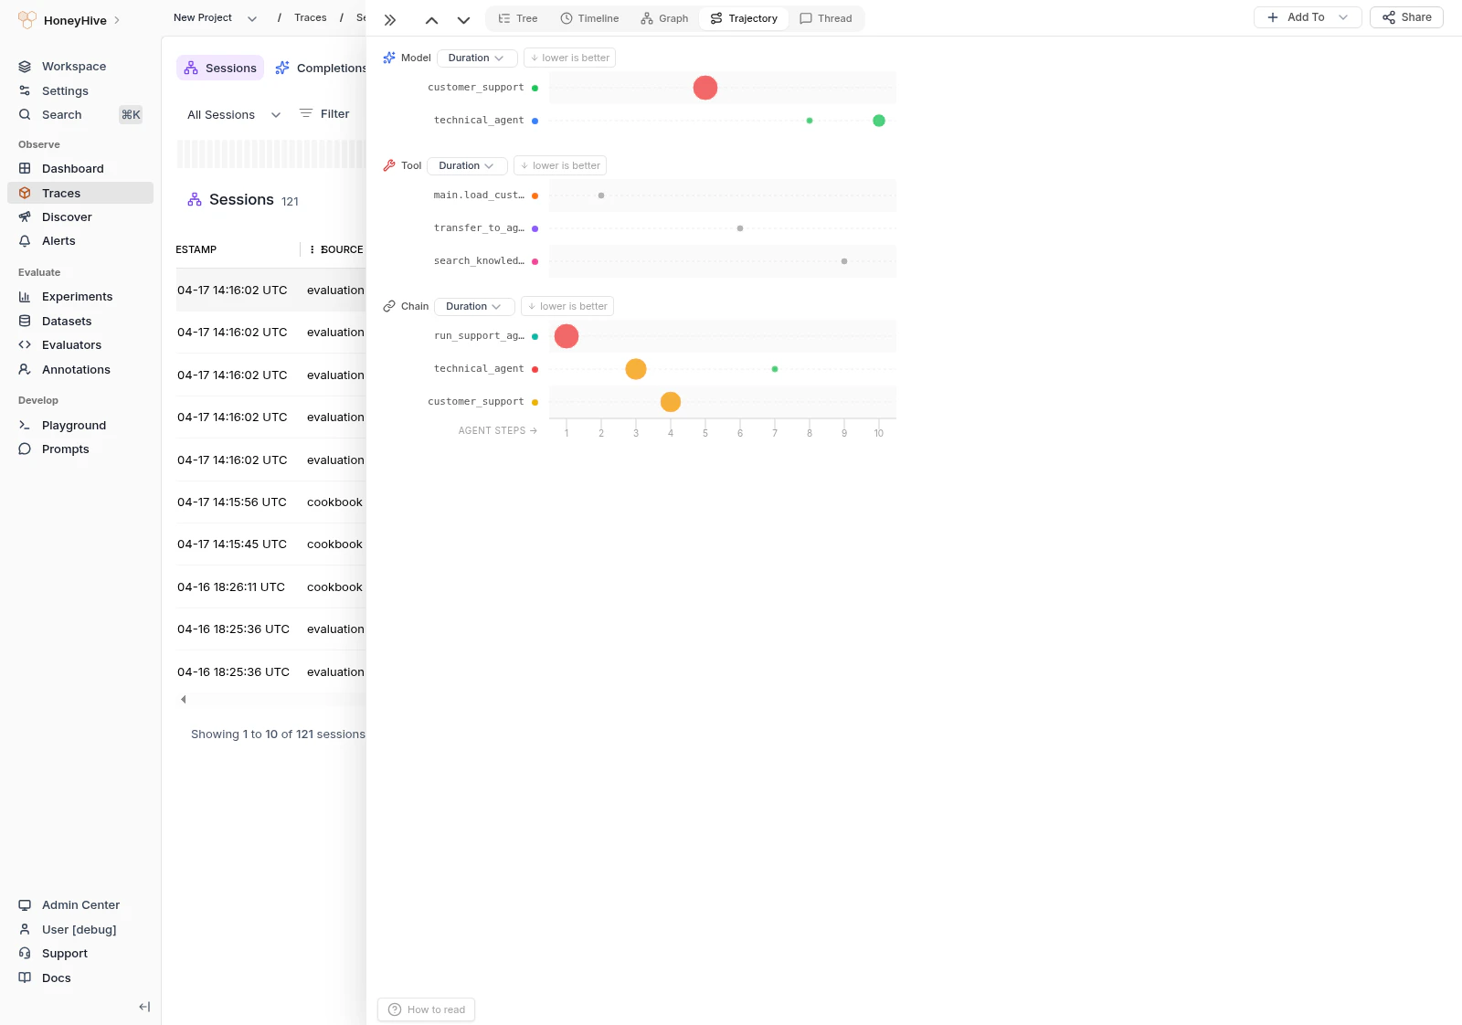Open the Tool Duration metric dropdown

pos(467,165)
